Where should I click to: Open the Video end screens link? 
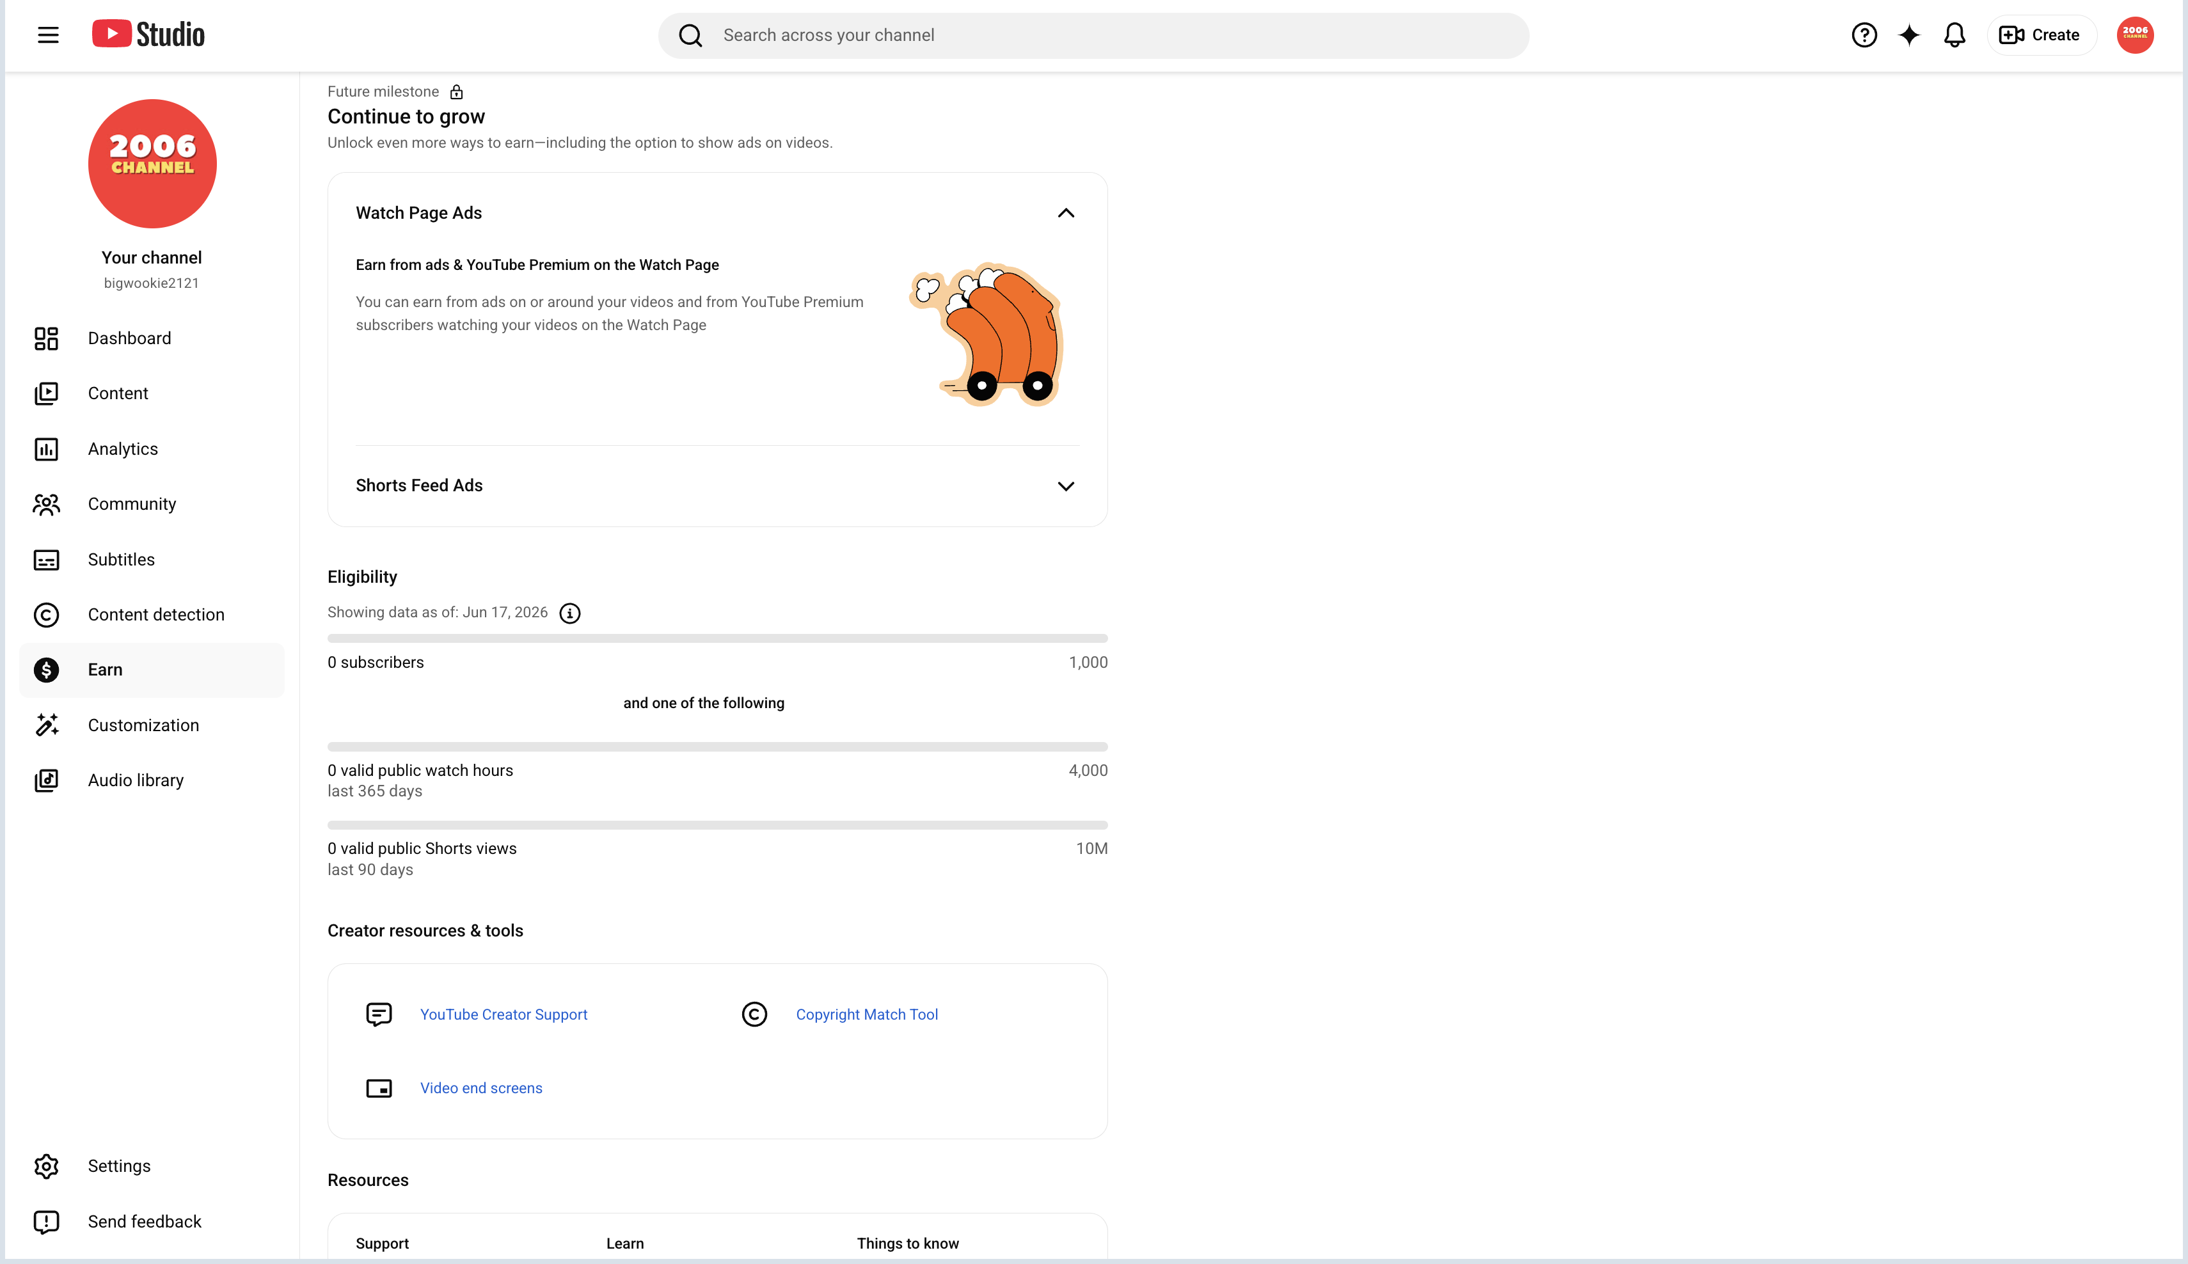[481, 1087]
